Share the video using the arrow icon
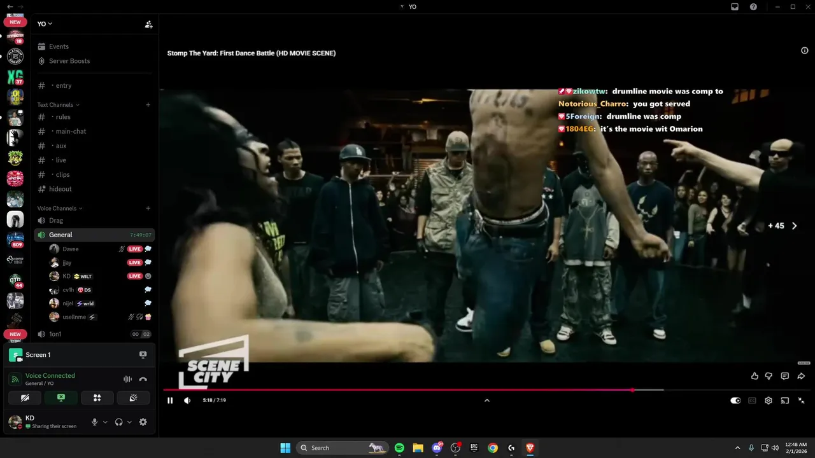The width and height of the screenshot is (815, 458). [x=801, y=376]
